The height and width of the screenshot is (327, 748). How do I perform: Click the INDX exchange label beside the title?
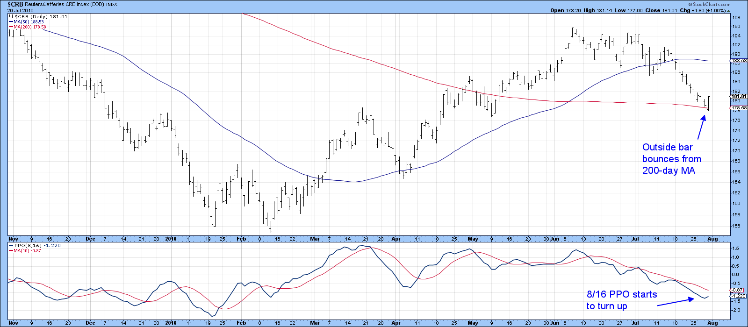pyautogui.click(x=112, y=5)
